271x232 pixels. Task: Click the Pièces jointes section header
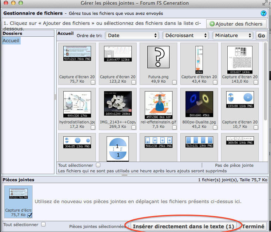19,180
